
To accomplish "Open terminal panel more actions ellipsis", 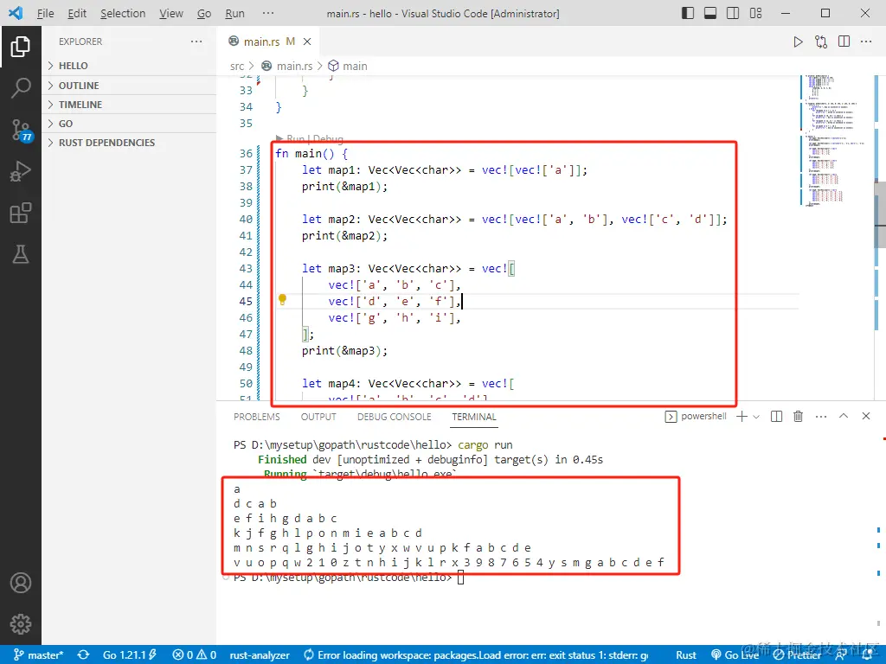I will tap(821, 417).
